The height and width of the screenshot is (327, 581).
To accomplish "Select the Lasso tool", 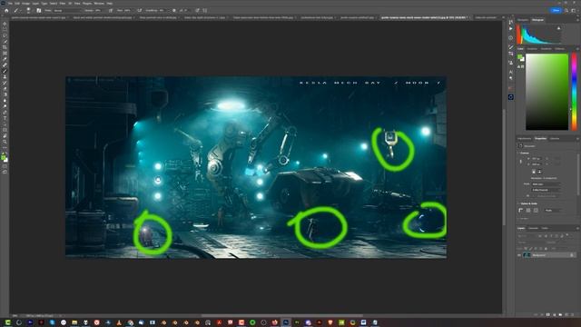I will [5, 35].
